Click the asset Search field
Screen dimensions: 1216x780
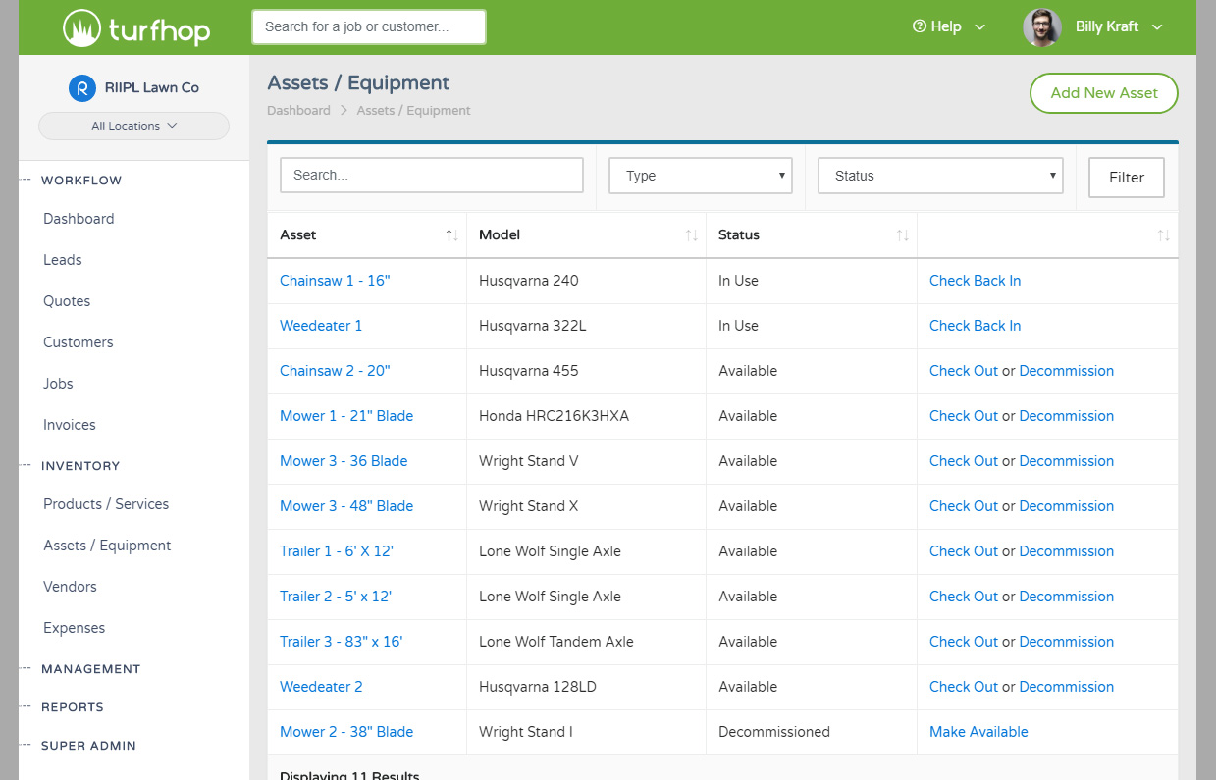coord(431,174)
